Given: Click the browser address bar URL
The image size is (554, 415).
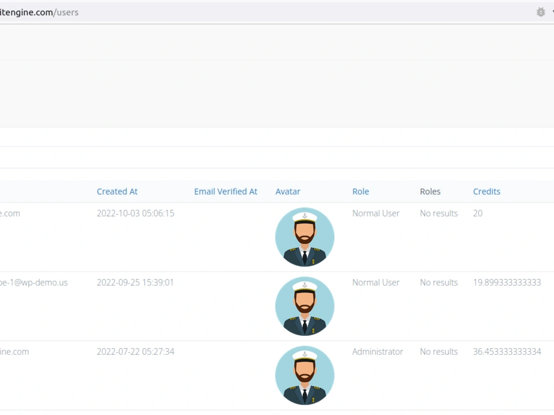Looking at the screenshot, I should (x=39, y=12).
